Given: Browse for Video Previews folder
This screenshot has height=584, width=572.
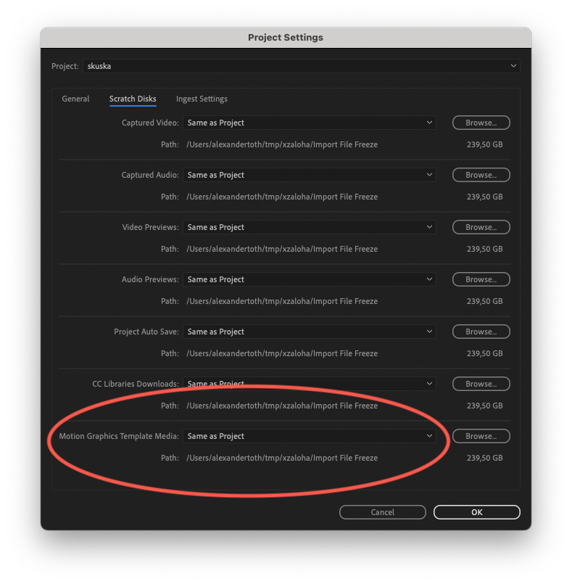Looking at the screenshot, I should pyautogui.click(x=481, y=227).
